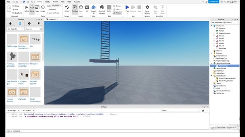Click the Toolbox search field
The width and height of the screenshot is (245, 137).
32,29
